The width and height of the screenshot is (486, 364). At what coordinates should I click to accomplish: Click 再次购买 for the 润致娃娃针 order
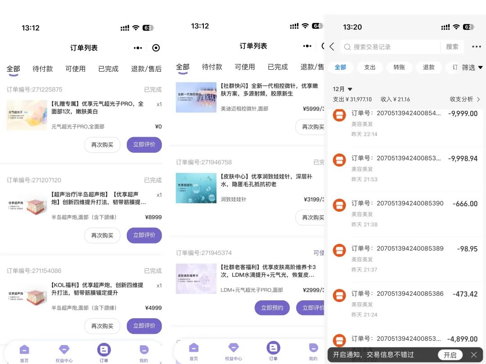[310, 218]
